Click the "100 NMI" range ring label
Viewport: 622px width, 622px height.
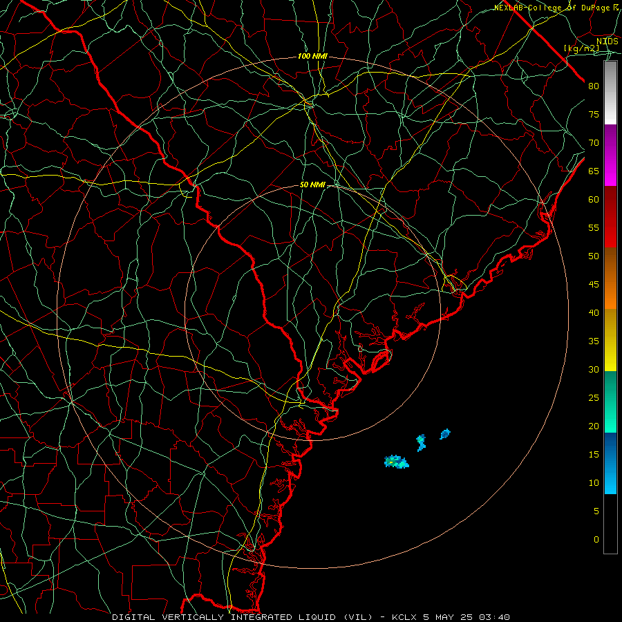312,57
